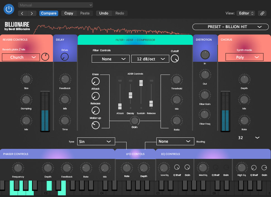The image size is (271, 197).
Task: Click the Reverb Size knob
Action: 26,79
